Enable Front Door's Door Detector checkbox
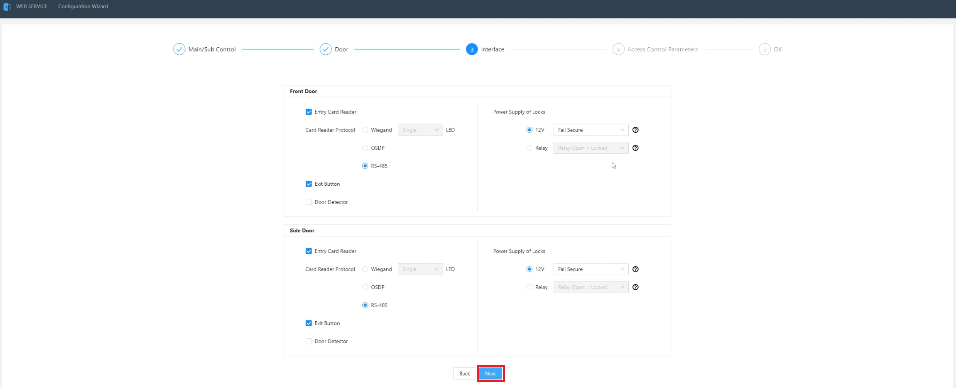The height and width of the screenshot is (388, 956). pos(309,202)
